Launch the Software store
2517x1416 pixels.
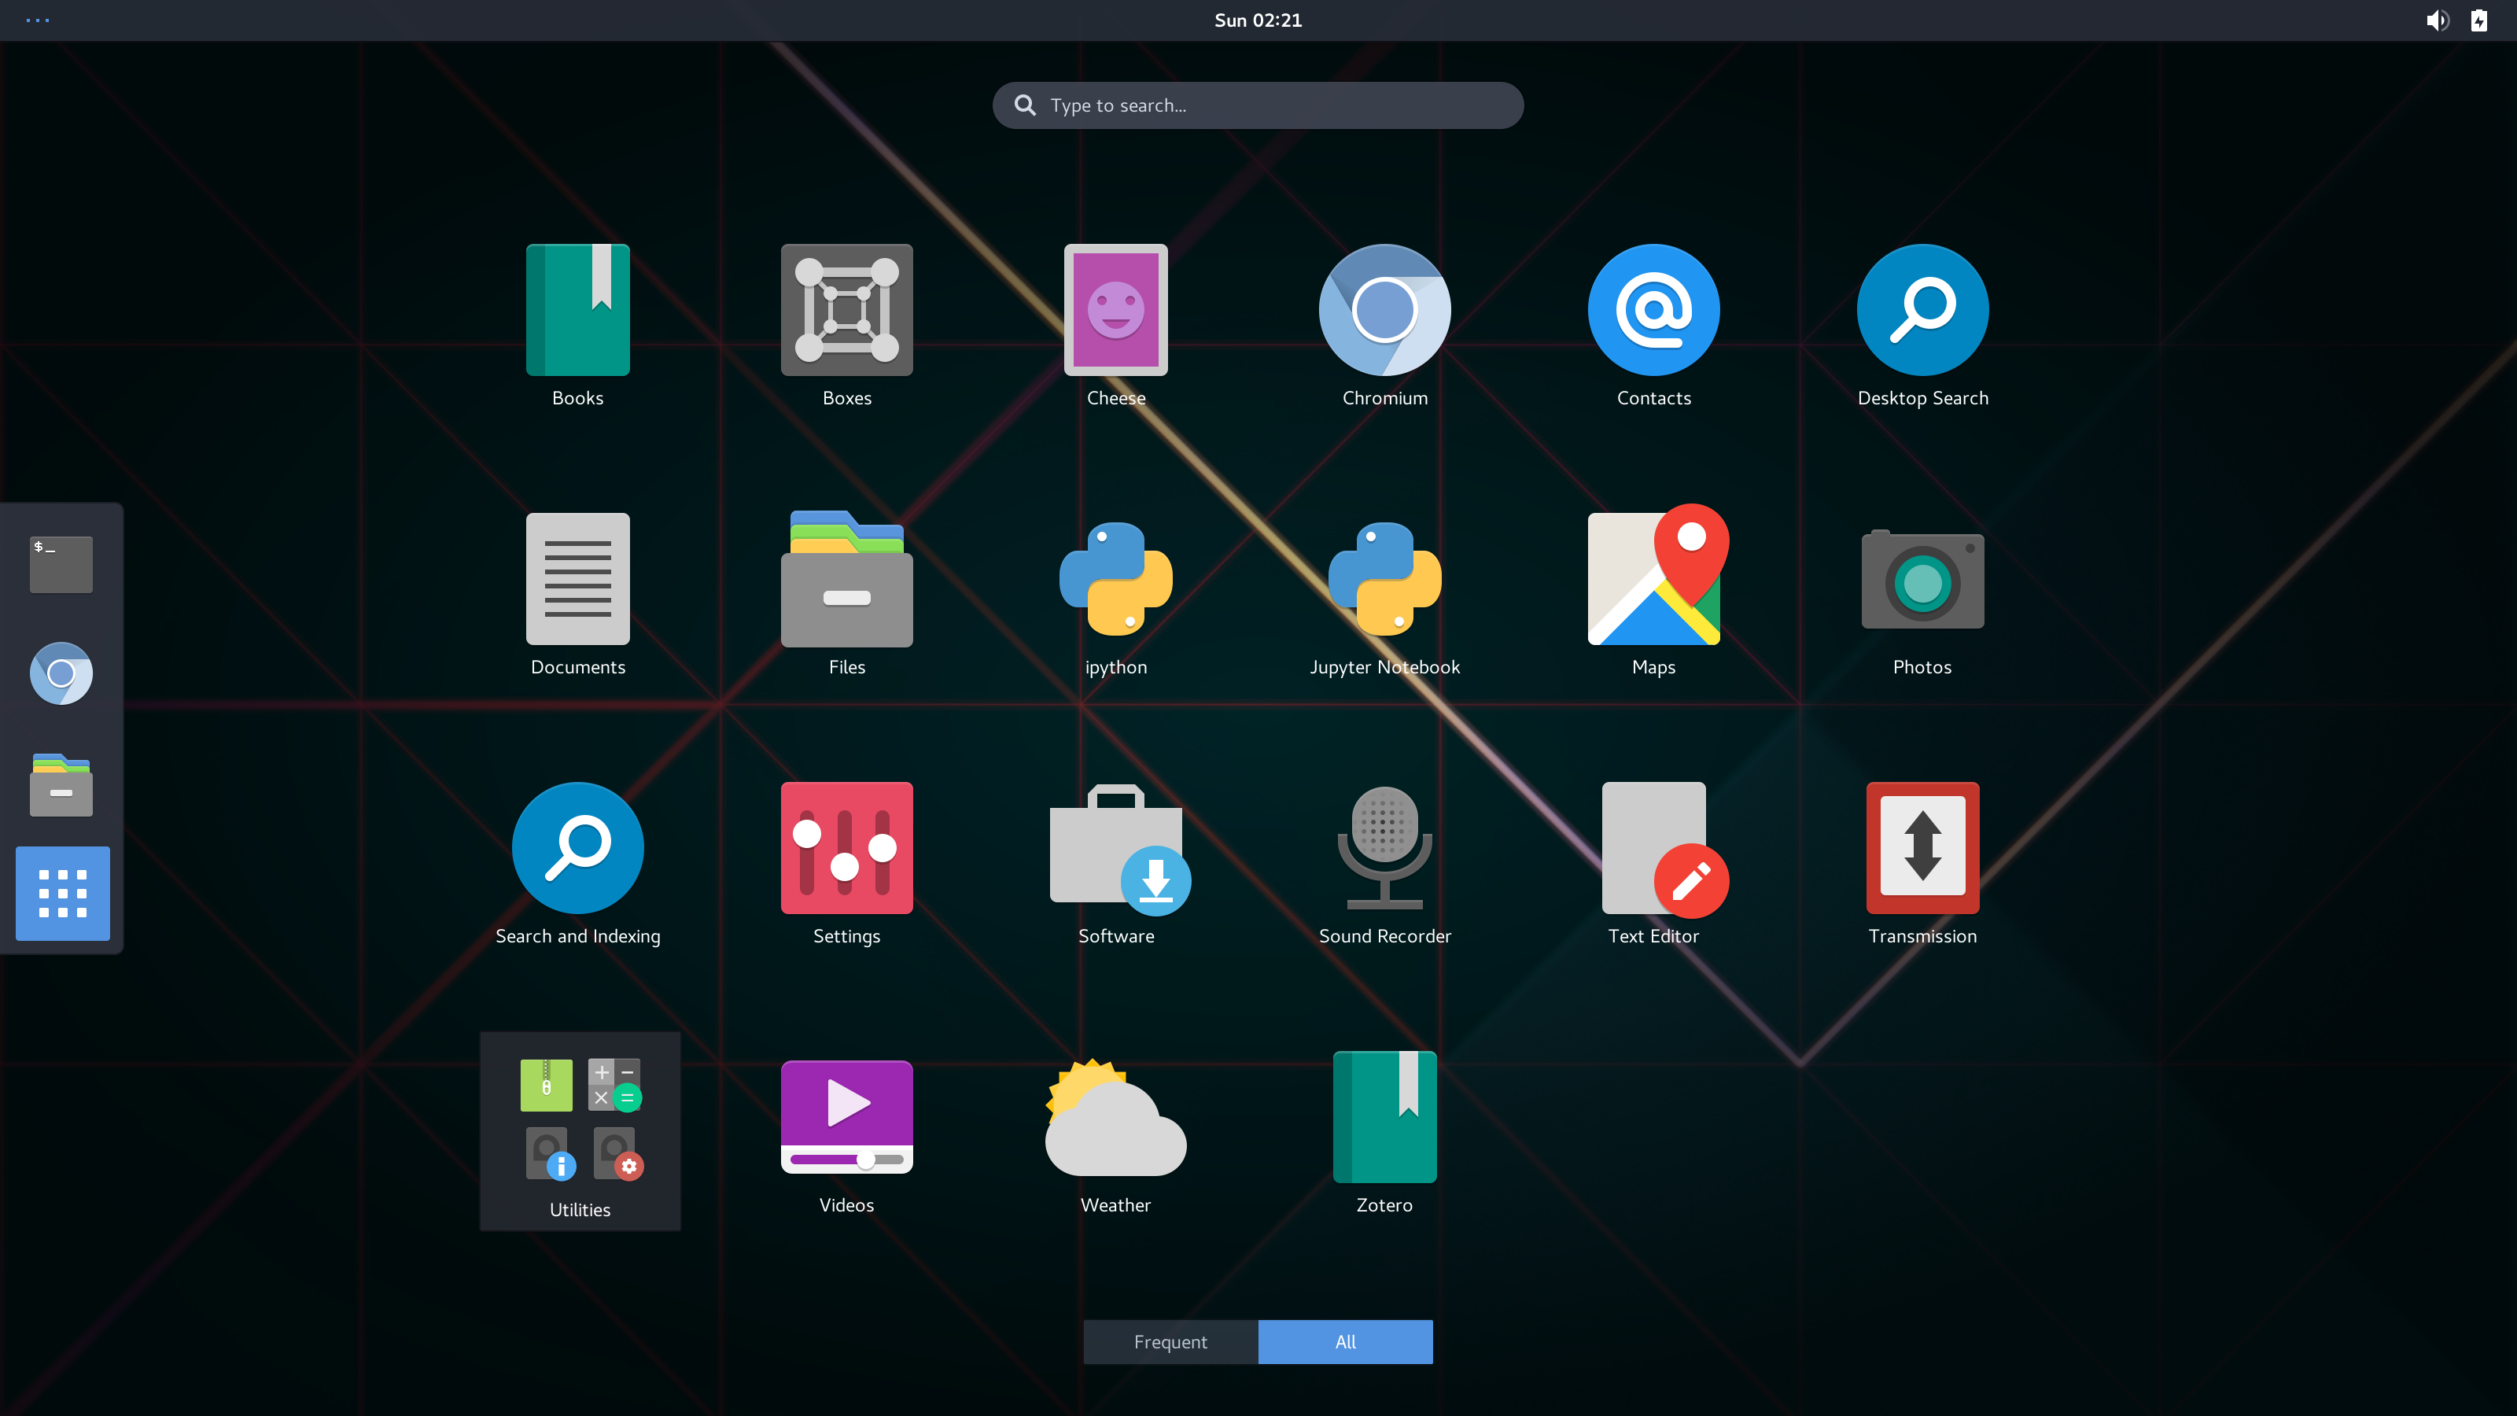(1115, 848)
